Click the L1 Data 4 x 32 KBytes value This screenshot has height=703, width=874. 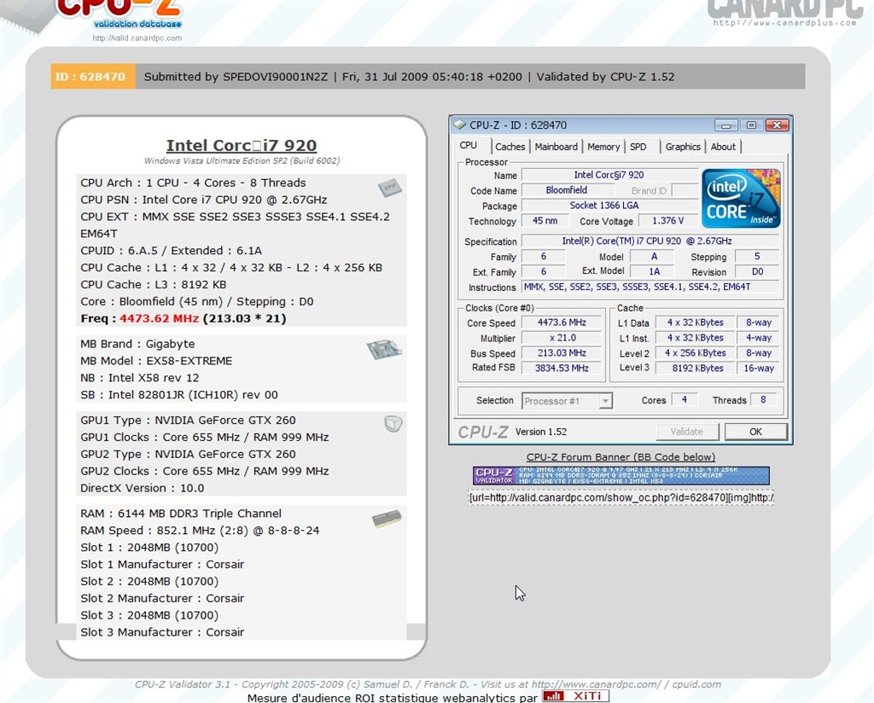[x=695, y=322]
